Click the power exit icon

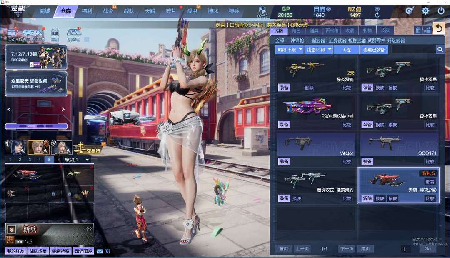pos(441,11)
